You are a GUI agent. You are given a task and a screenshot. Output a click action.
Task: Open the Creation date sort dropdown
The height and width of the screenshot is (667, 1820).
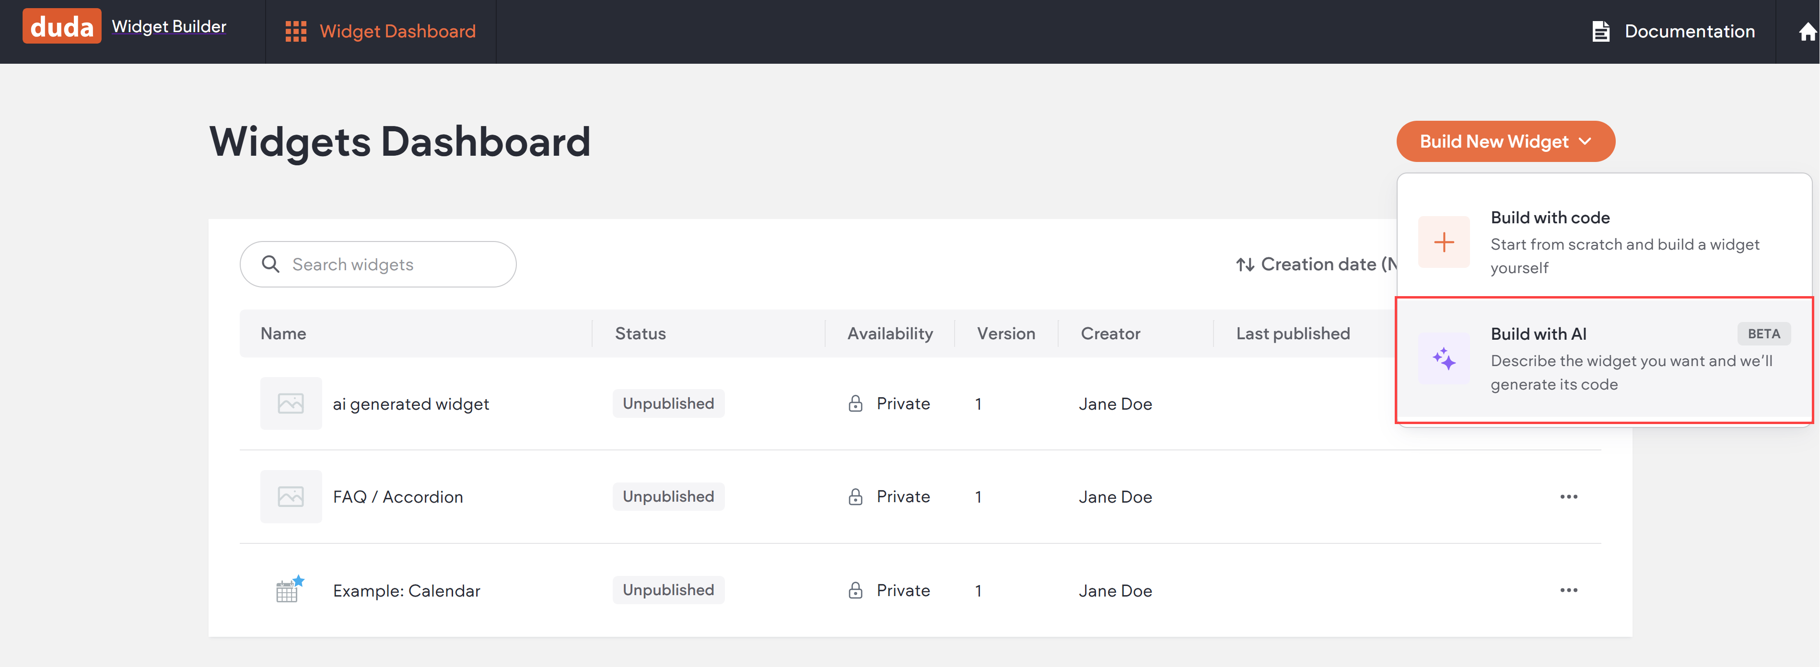1316,264
